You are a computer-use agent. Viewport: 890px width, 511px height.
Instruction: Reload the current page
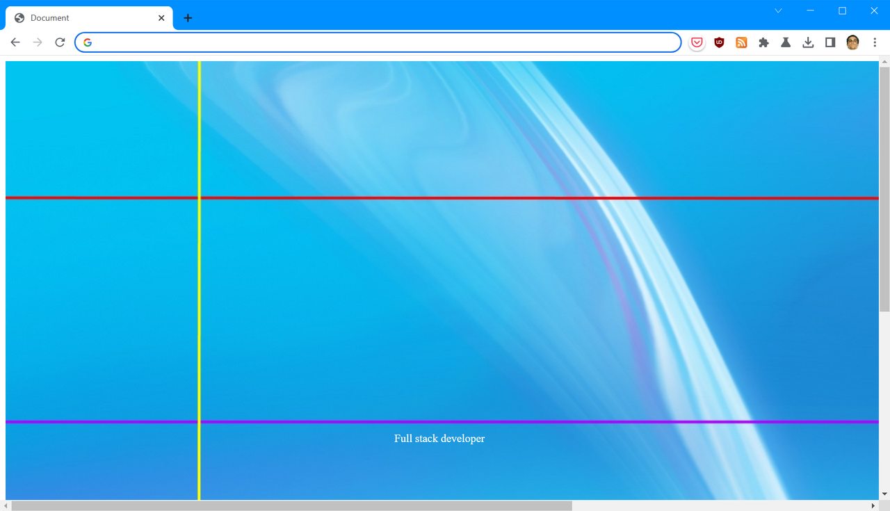(x=60, y=42)
